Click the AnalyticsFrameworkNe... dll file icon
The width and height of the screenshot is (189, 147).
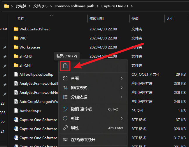[16, 92]
